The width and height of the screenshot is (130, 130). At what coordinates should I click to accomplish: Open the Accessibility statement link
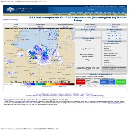point(101,101)
